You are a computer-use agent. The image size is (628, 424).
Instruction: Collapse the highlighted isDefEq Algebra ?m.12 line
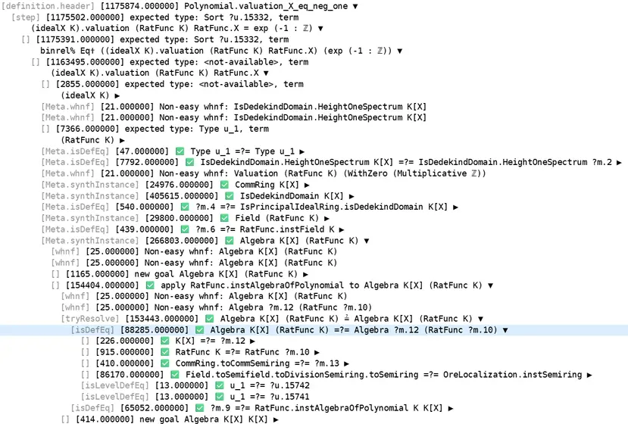click(x=505, y=330)
